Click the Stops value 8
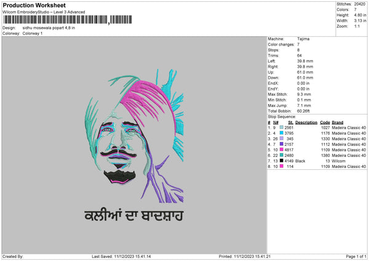This screenshot has height=261, width=369. pyautogui.click(x=298, y=50)
